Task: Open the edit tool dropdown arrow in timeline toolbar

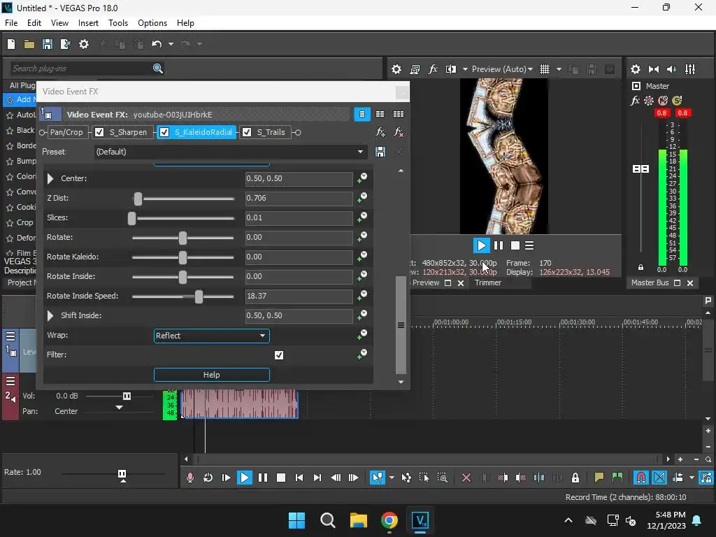Action: [x=392, y=478]
